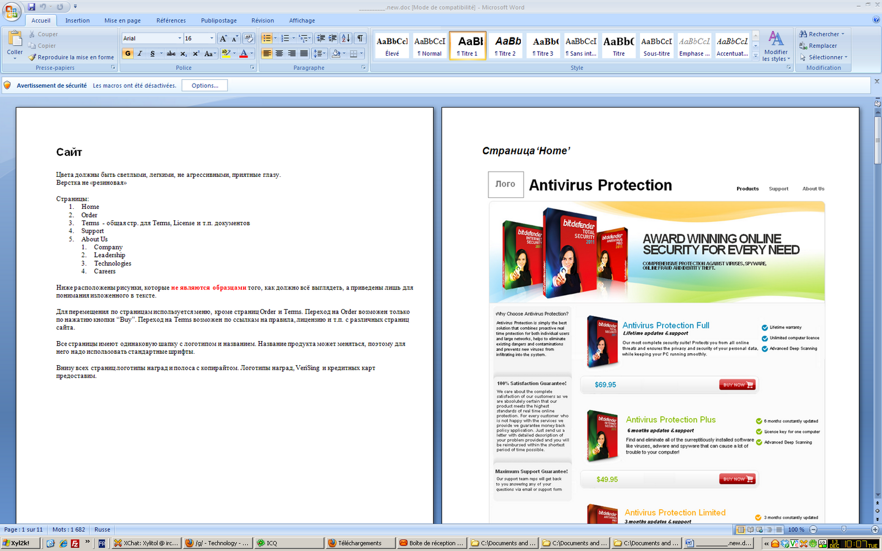Open Word help question mark icon
Viewport: 882px width, 551px height.
point(876,20)
